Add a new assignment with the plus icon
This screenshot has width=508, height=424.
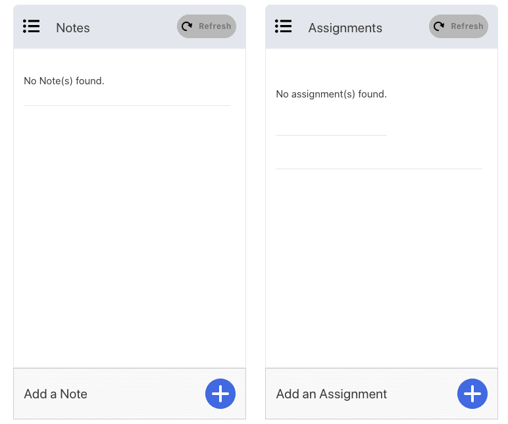472,394
